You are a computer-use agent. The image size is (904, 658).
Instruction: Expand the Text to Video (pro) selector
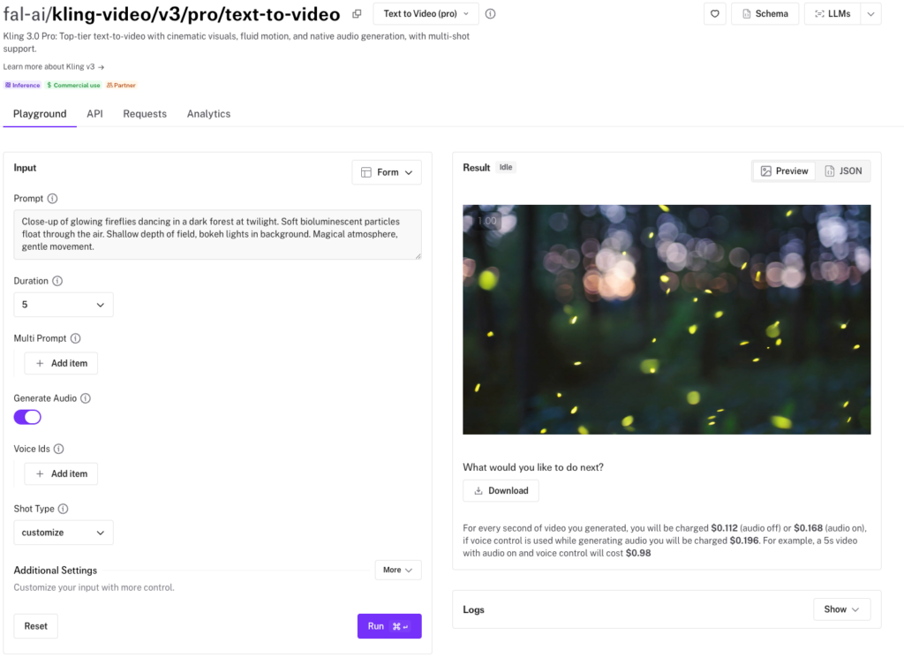click(x=426, y=14)
